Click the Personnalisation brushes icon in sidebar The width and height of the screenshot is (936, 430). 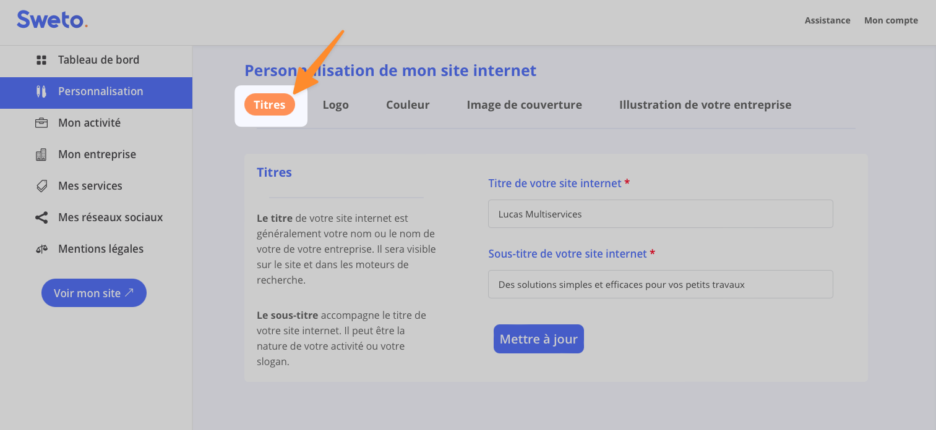pos(41,92)
